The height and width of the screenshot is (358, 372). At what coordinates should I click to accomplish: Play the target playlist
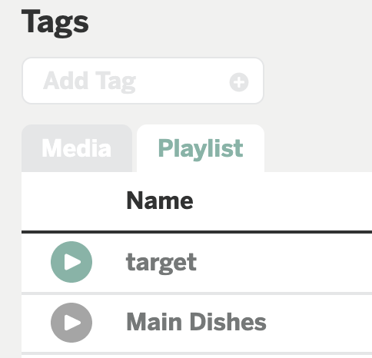pyautogui.click(x=71, y=262)
